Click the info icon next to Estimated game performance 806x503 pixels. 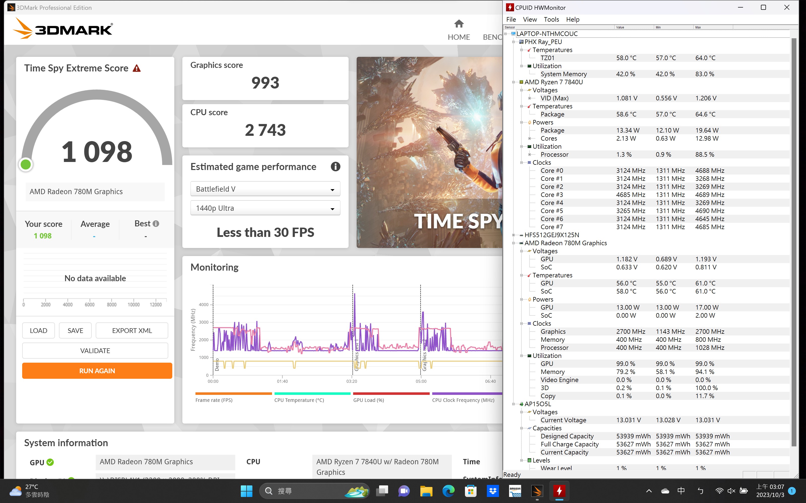(x=336, y=167)
